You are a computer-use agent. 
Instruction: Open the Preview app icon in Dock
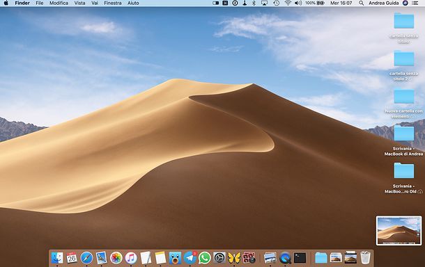(270, 258)
